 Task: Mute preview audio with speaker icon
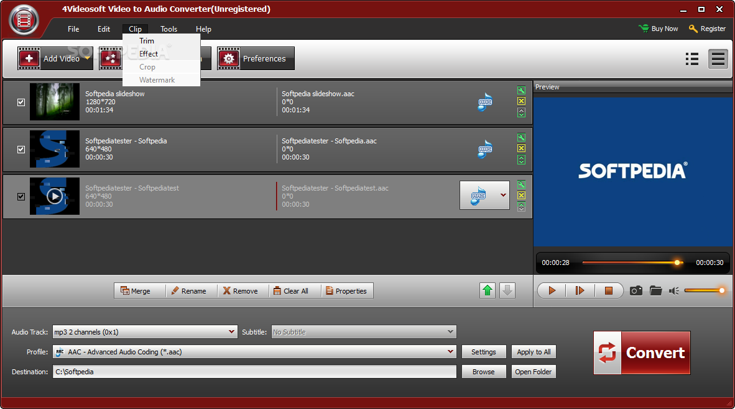(x=674, y=291)
